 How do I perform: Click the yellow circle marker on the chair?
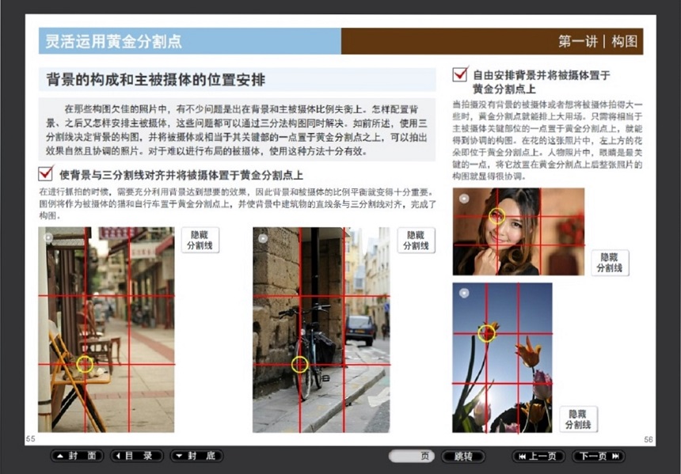[x=85, y=365]
